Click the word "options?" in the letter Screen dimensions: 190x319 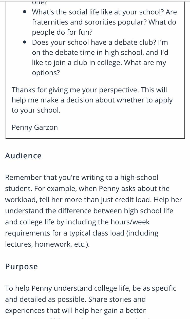(46, 73)
